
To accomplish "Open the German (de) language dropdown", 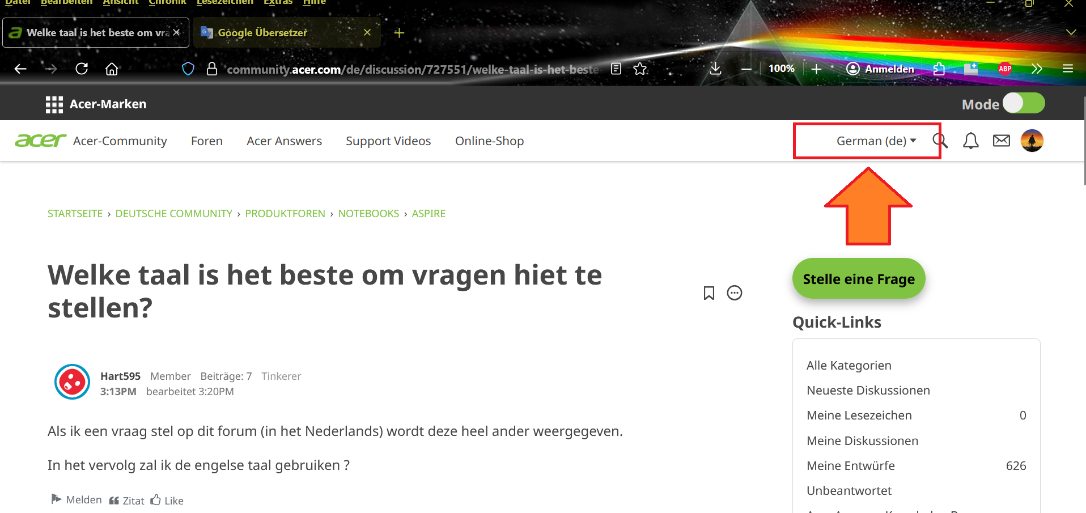I will (876, 141).
